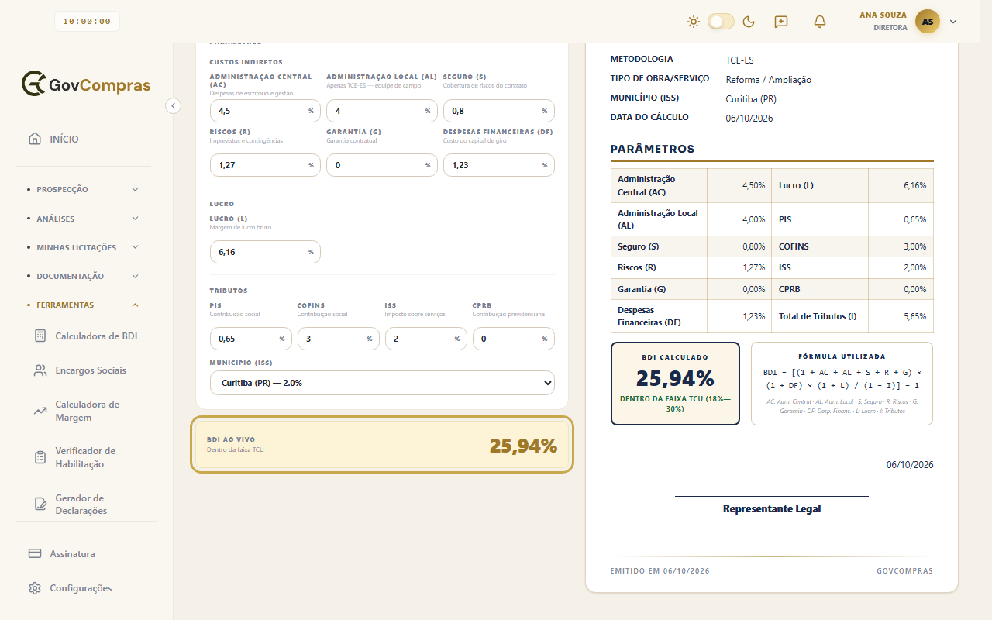Viewport: 992px width, 620px height.
Task: Click the sun light-mode icon
Action: pyautogui.click(x=694, y=22)
